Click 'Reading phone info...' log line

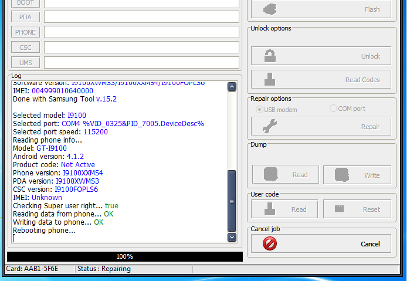pos(48,140)
